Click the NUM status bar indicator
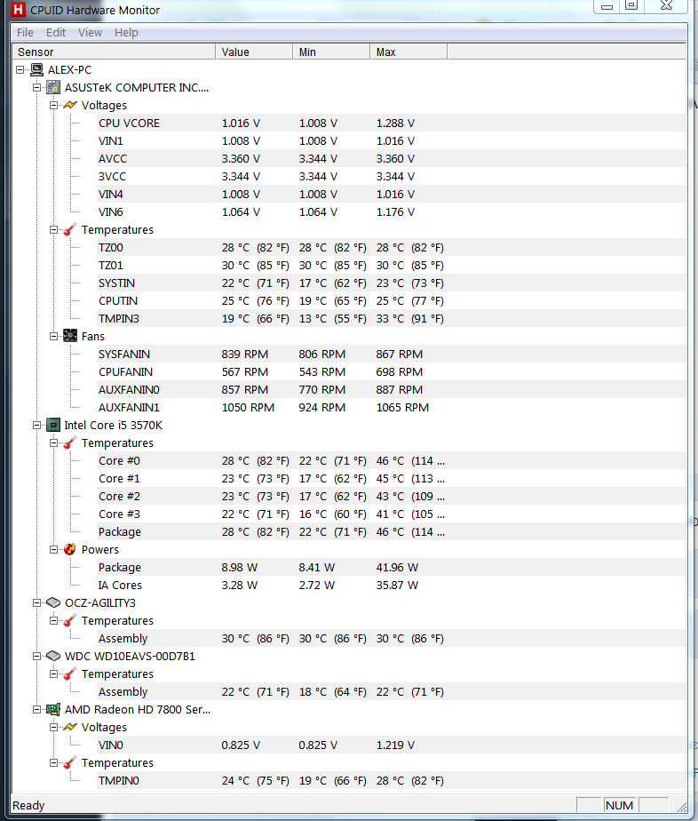This screenshot has width=698, height=821. [620, 805]
